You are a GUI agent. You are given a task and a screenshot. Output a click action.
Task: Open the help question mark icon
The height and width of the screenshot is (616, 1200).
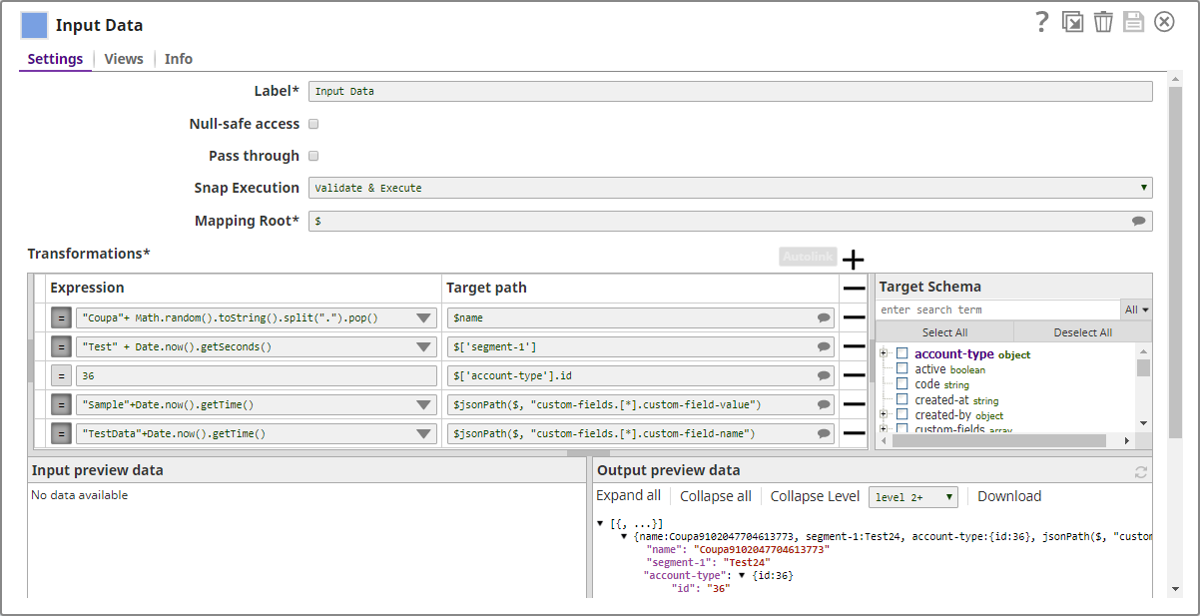(1042, 22)
